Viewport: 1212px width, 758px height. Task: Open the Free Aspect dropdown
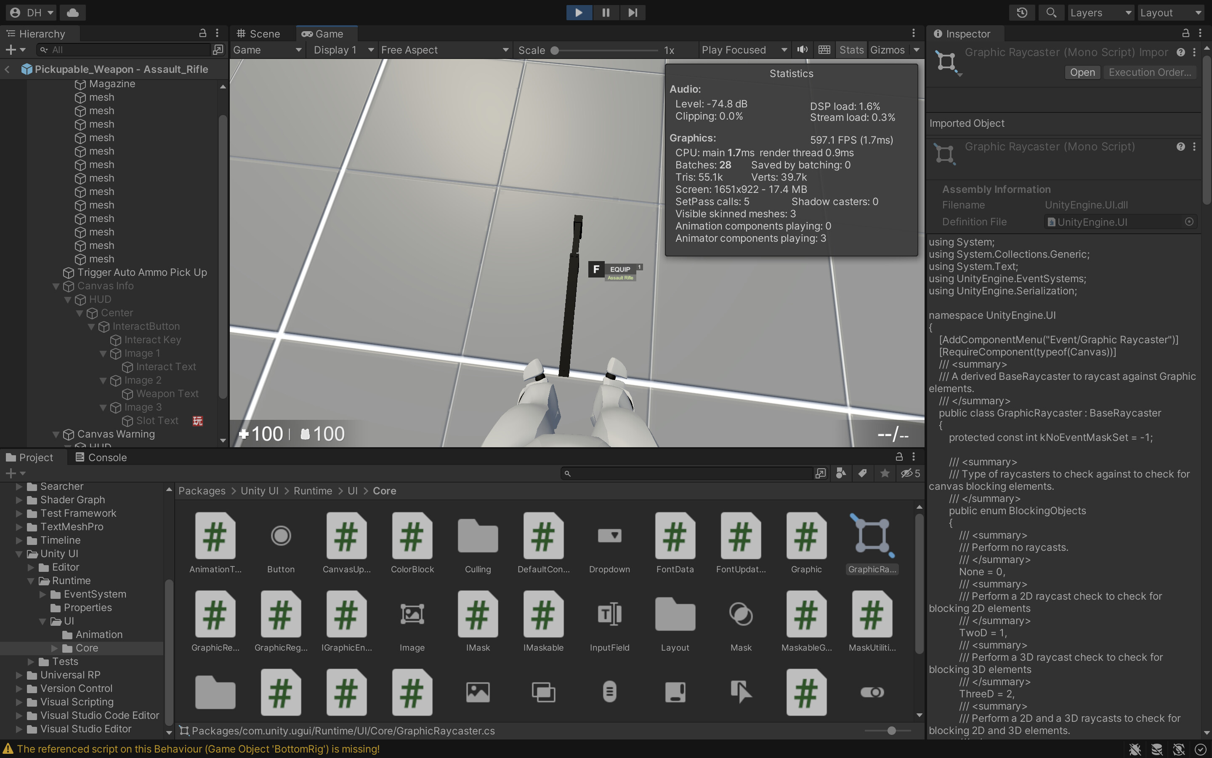coord(444,50)
